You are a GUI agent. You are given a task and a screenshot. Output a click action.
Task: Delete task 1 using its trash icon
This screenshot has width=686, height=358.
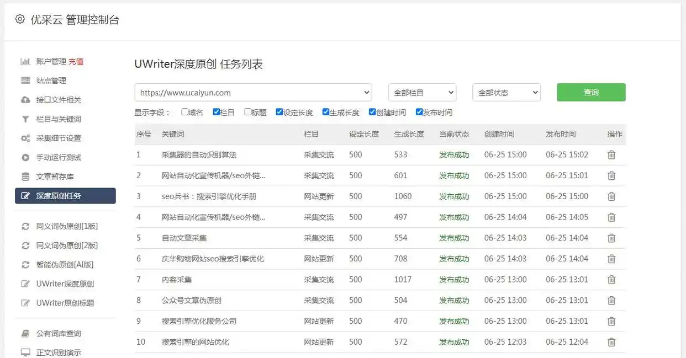[x=612, y=155]
